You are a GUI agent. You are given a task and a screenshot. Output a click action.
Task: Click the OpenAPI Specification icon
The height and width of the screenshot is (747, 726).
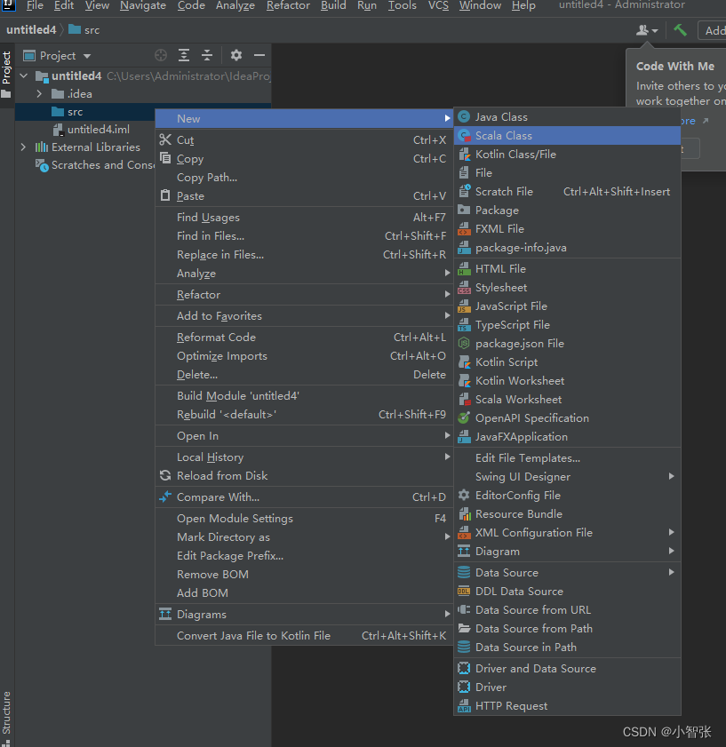(x=464, y=417)
